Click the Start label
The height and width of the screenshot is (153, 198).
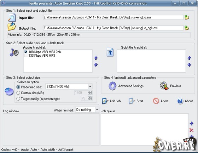pos(140,101)
